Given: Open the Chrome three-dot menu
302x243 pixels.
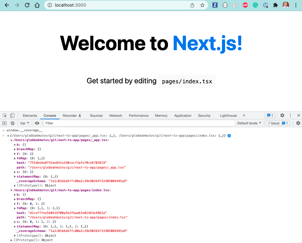Looking at the screenshot, I should tap(295, 5).
